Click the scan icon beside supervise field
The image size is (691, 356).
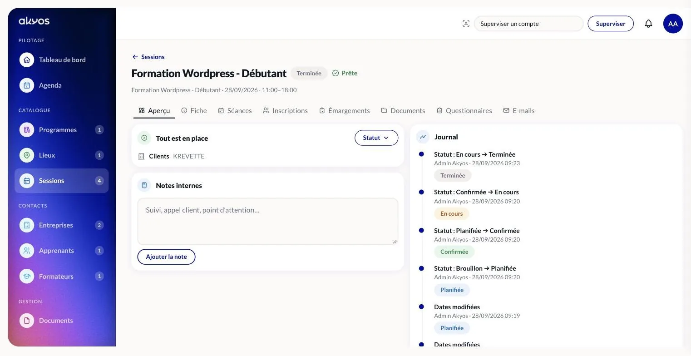466,24
